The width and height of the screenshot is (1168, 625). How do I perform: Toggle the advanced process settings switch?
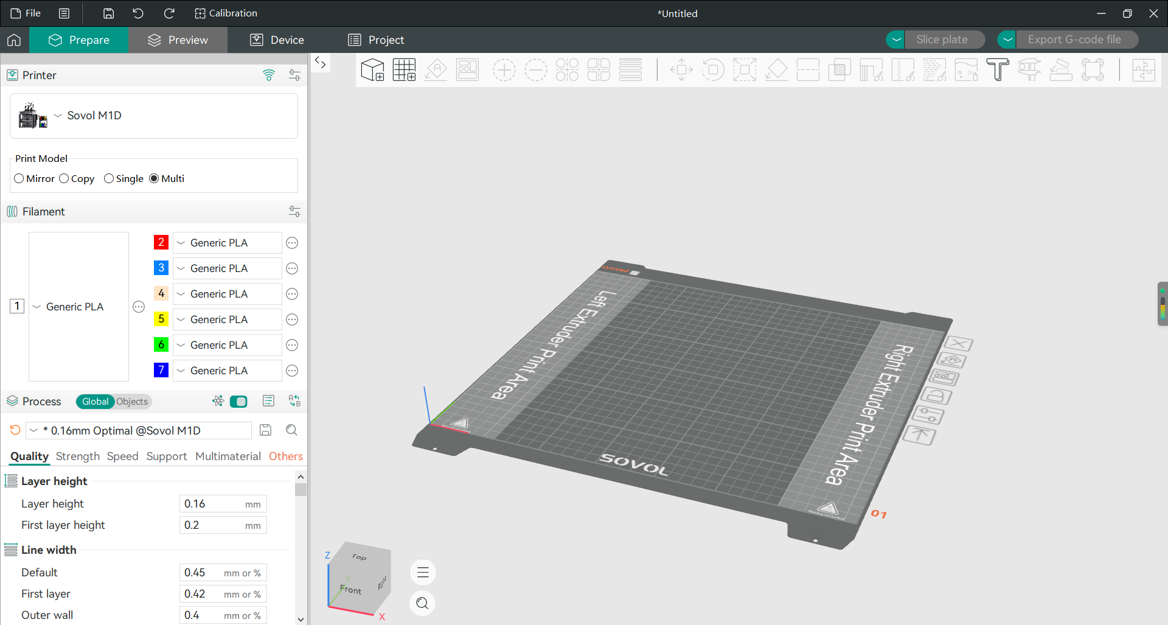[x=238, y=402]
